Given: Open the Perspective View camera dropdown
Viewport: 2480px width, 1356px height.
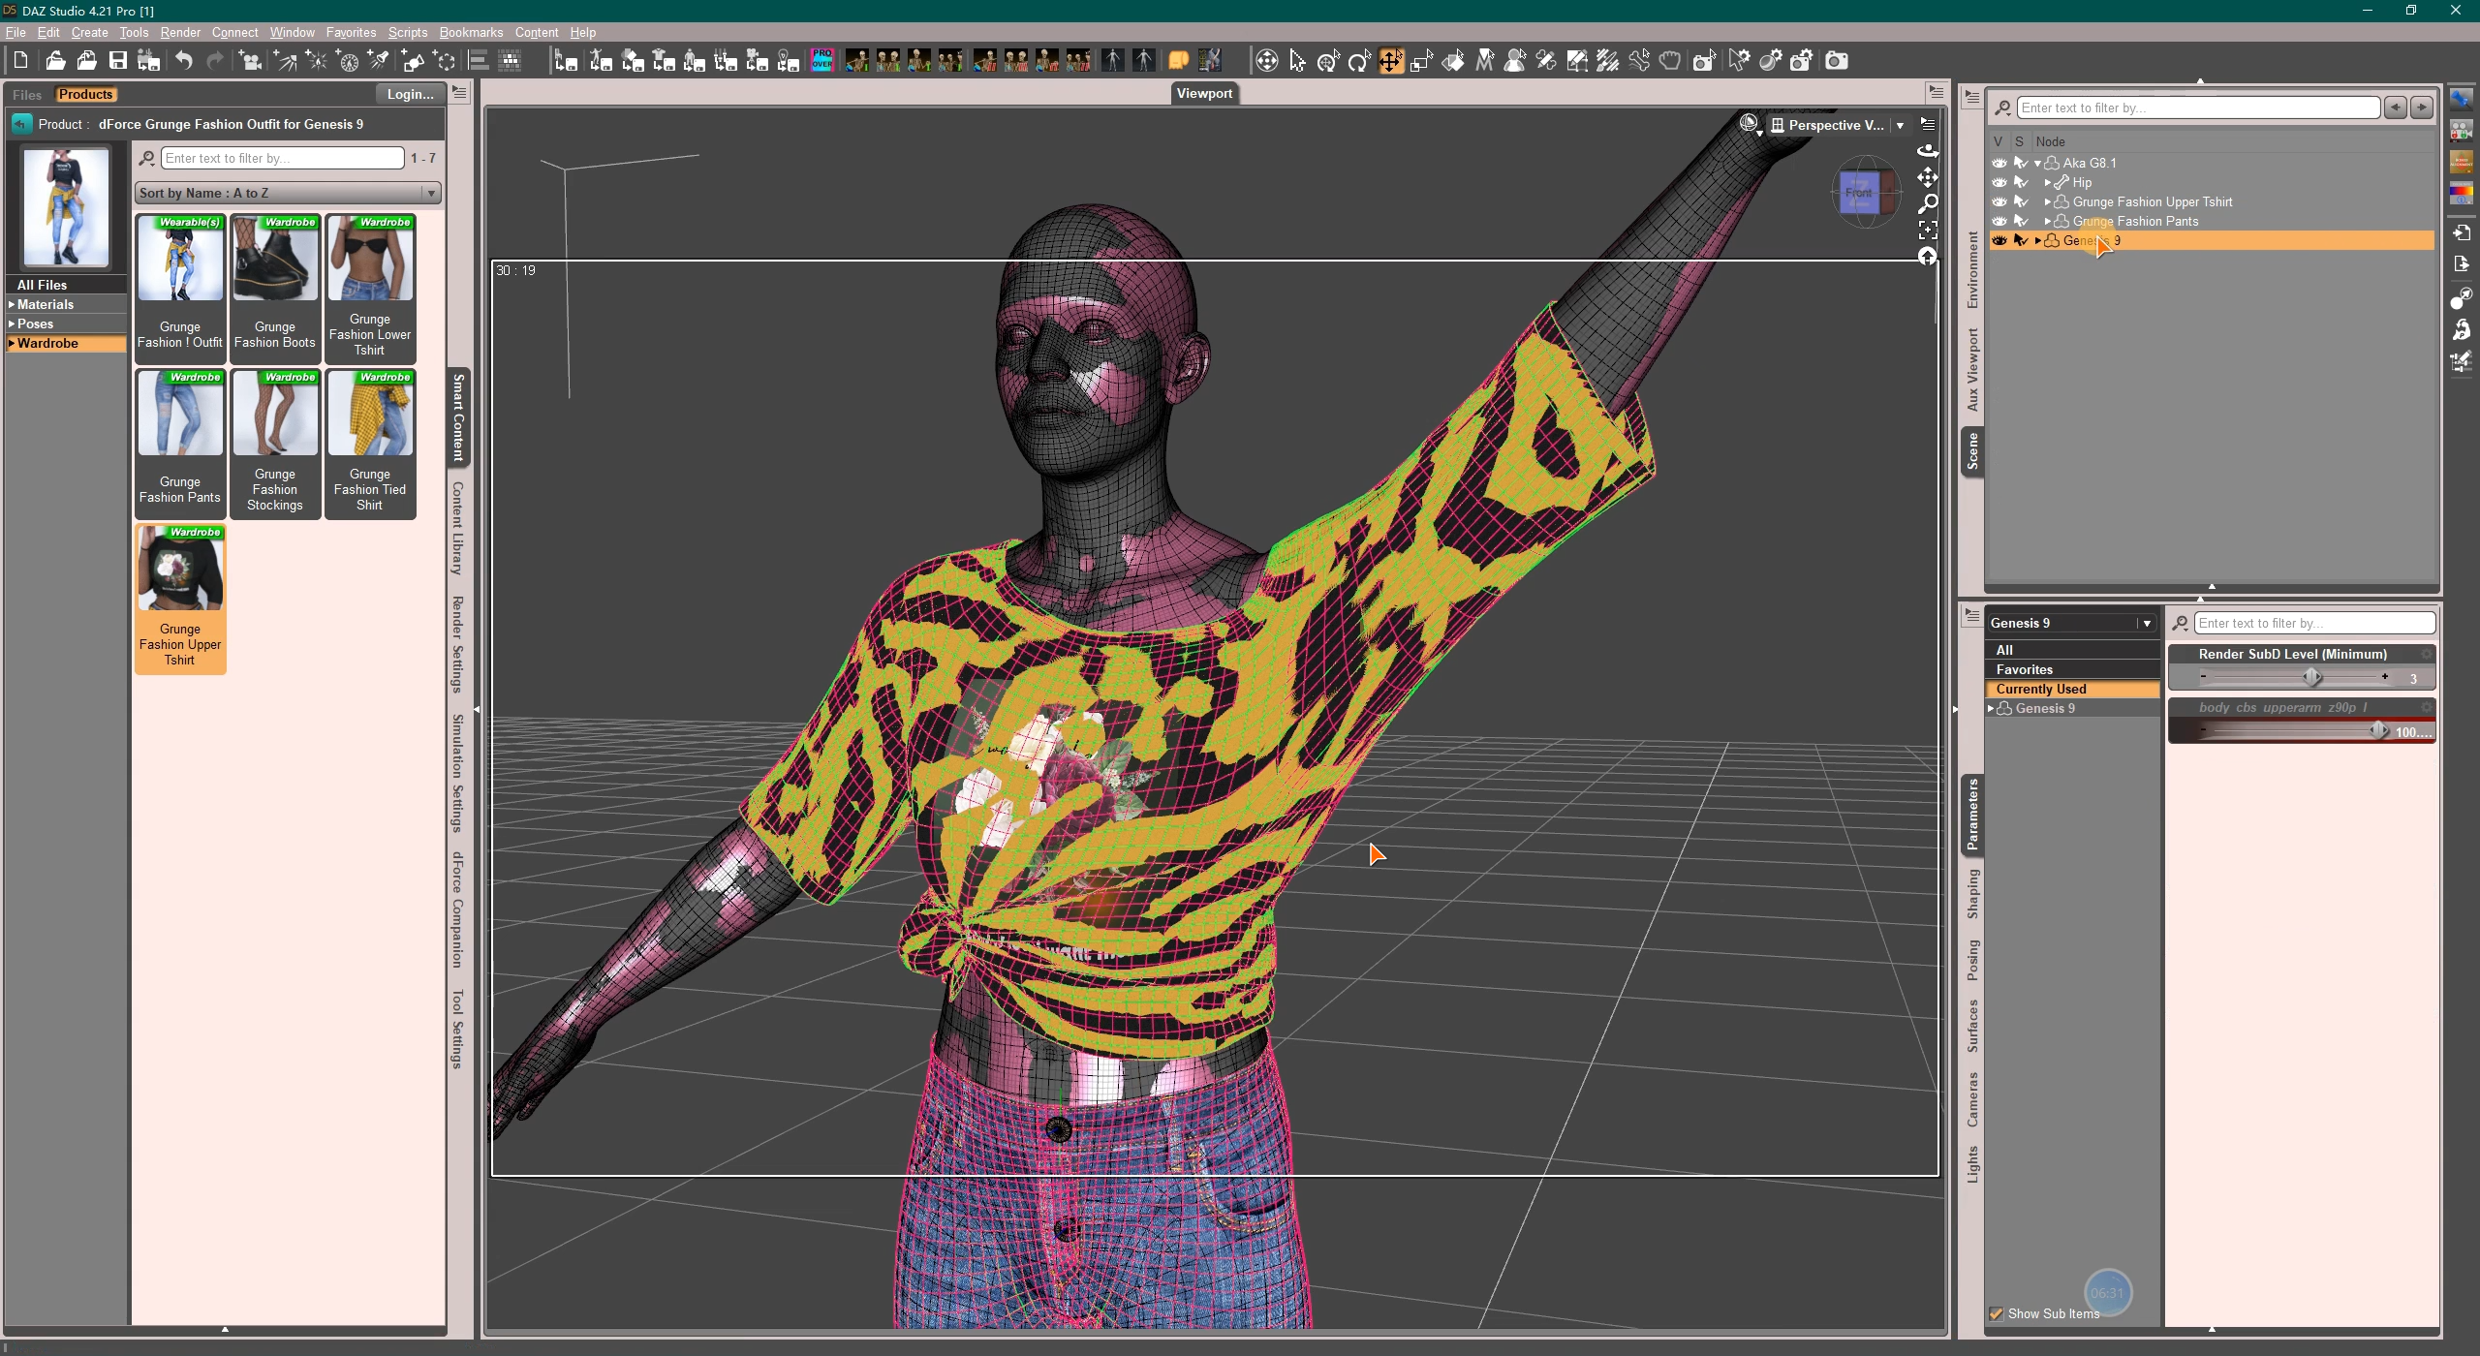Looking at the screenshot, I should 1900,125.
